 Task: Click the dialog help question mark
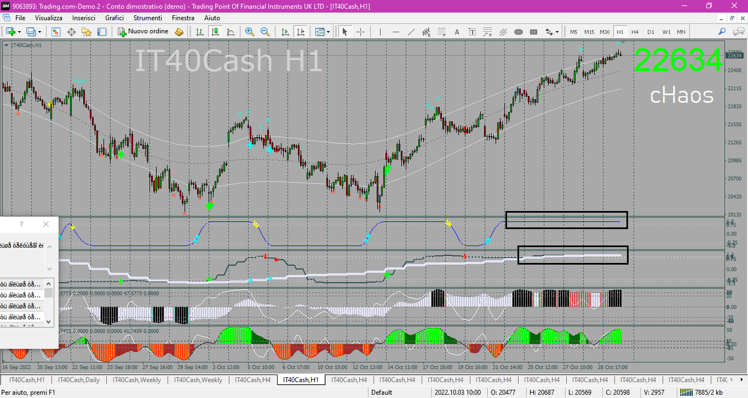click(x=21, y=224)
